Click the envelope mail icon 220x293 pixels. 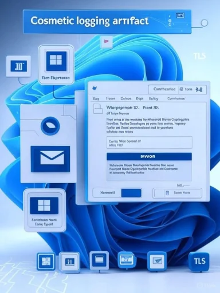[50, 159]
